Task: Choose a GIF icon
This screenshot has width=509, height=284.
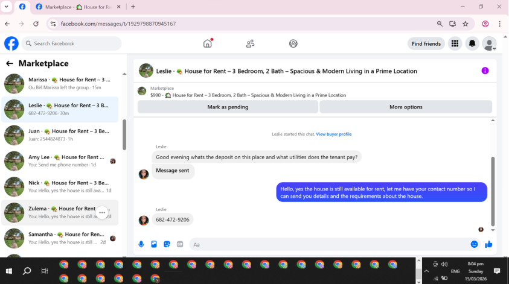Action: pyautogui.click(x=180, y=244)
